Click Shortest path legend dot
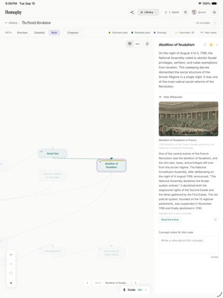 coord(109,33)
